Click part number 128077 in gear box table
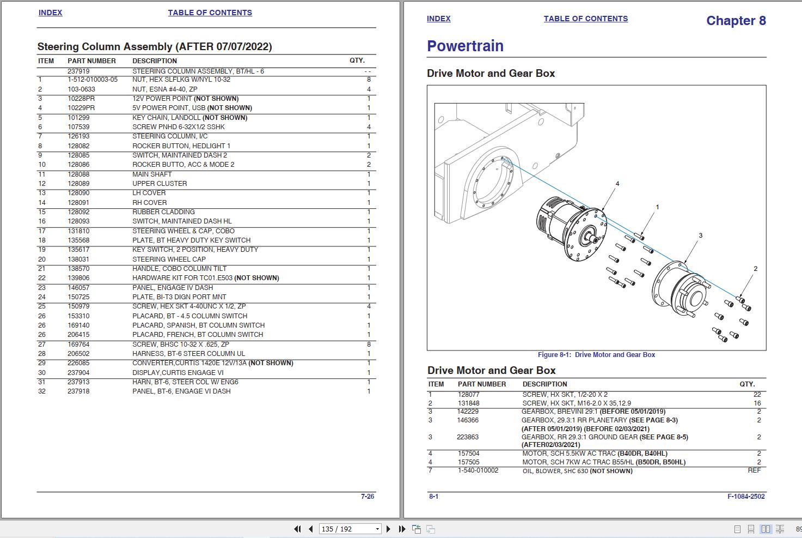 point(468,395)
